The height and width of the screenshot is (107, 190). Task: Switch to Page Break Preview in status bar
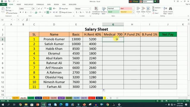pyautogui.click(x=167, y=101)
